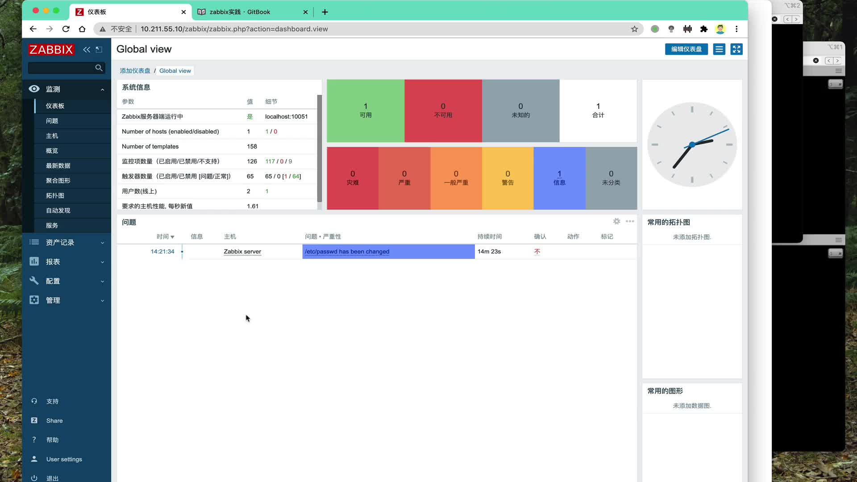Hide the sidebar using the panel icon beside the chevrons
This screenshot has height=482, width=857.
click(x=99, y=50)
